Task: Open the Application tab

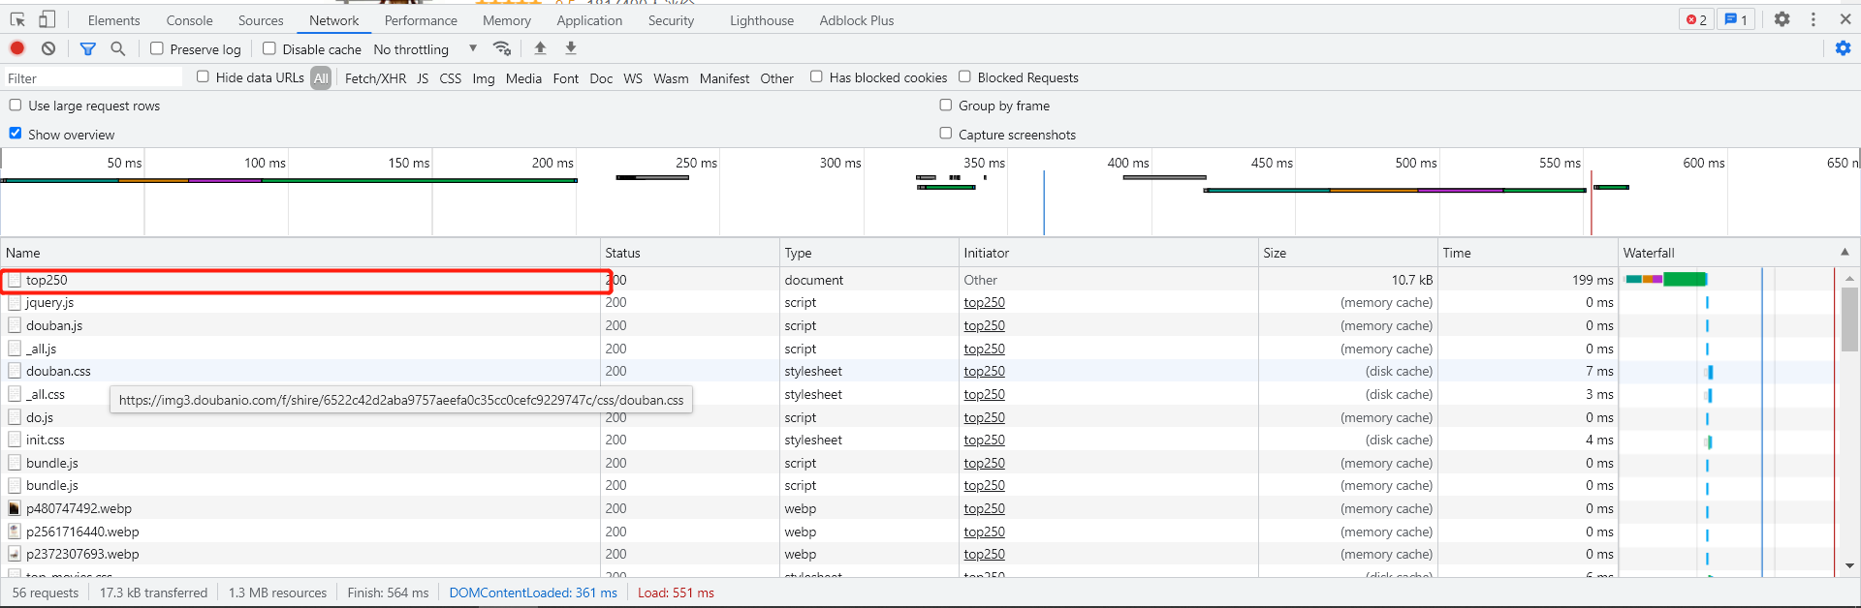Action: click(x=589, y=20)
